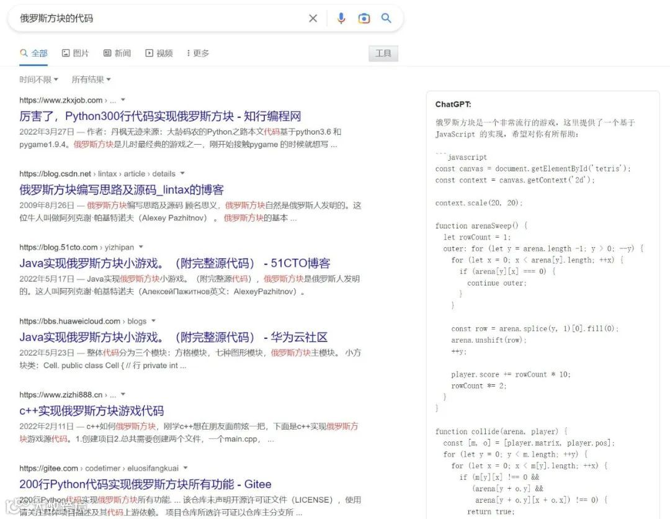Open dropdown arrow next to bbs.huaweicloud.com URL
This screenshot has width=670, height=519.
(x=153, y=321)
